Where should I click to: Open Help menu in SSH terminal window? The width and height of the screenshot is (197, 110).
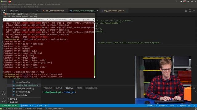click(x=35, y=17)
